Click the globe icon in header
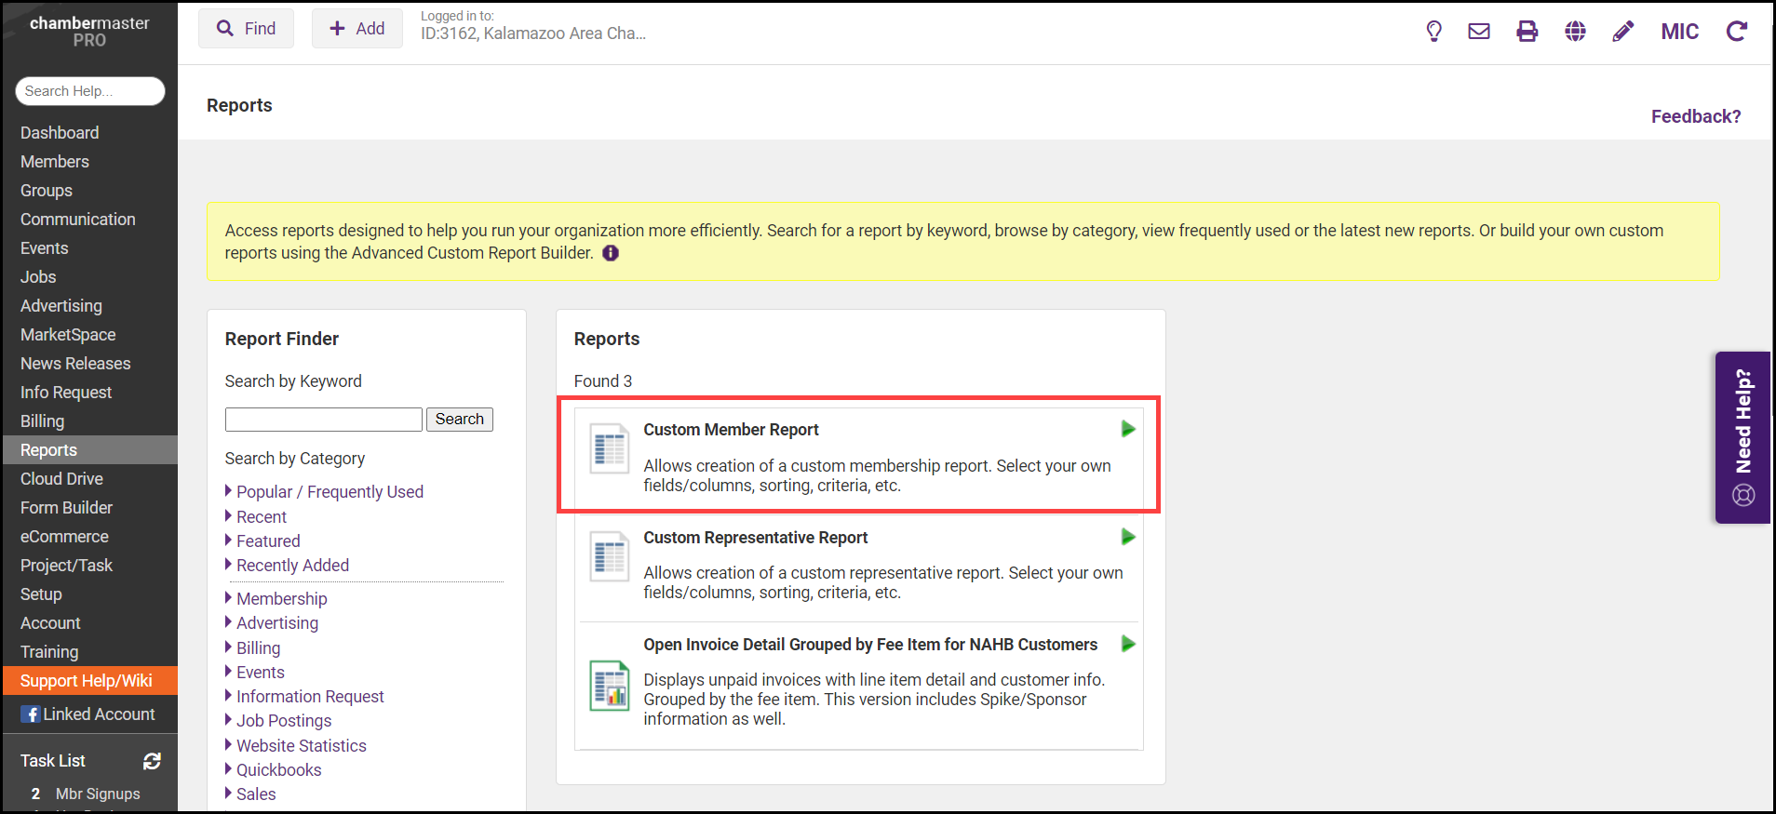The height and width of the screenshot is (814, 1776). point(1575,32)
